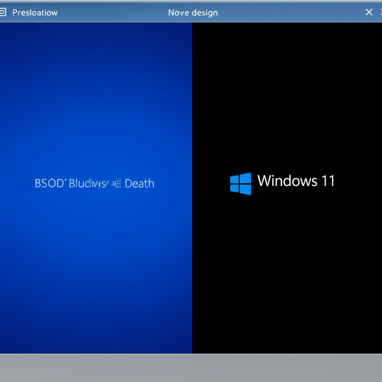Close the Nove design window
This screenshot has height=382, width=382.
point(369,12)
